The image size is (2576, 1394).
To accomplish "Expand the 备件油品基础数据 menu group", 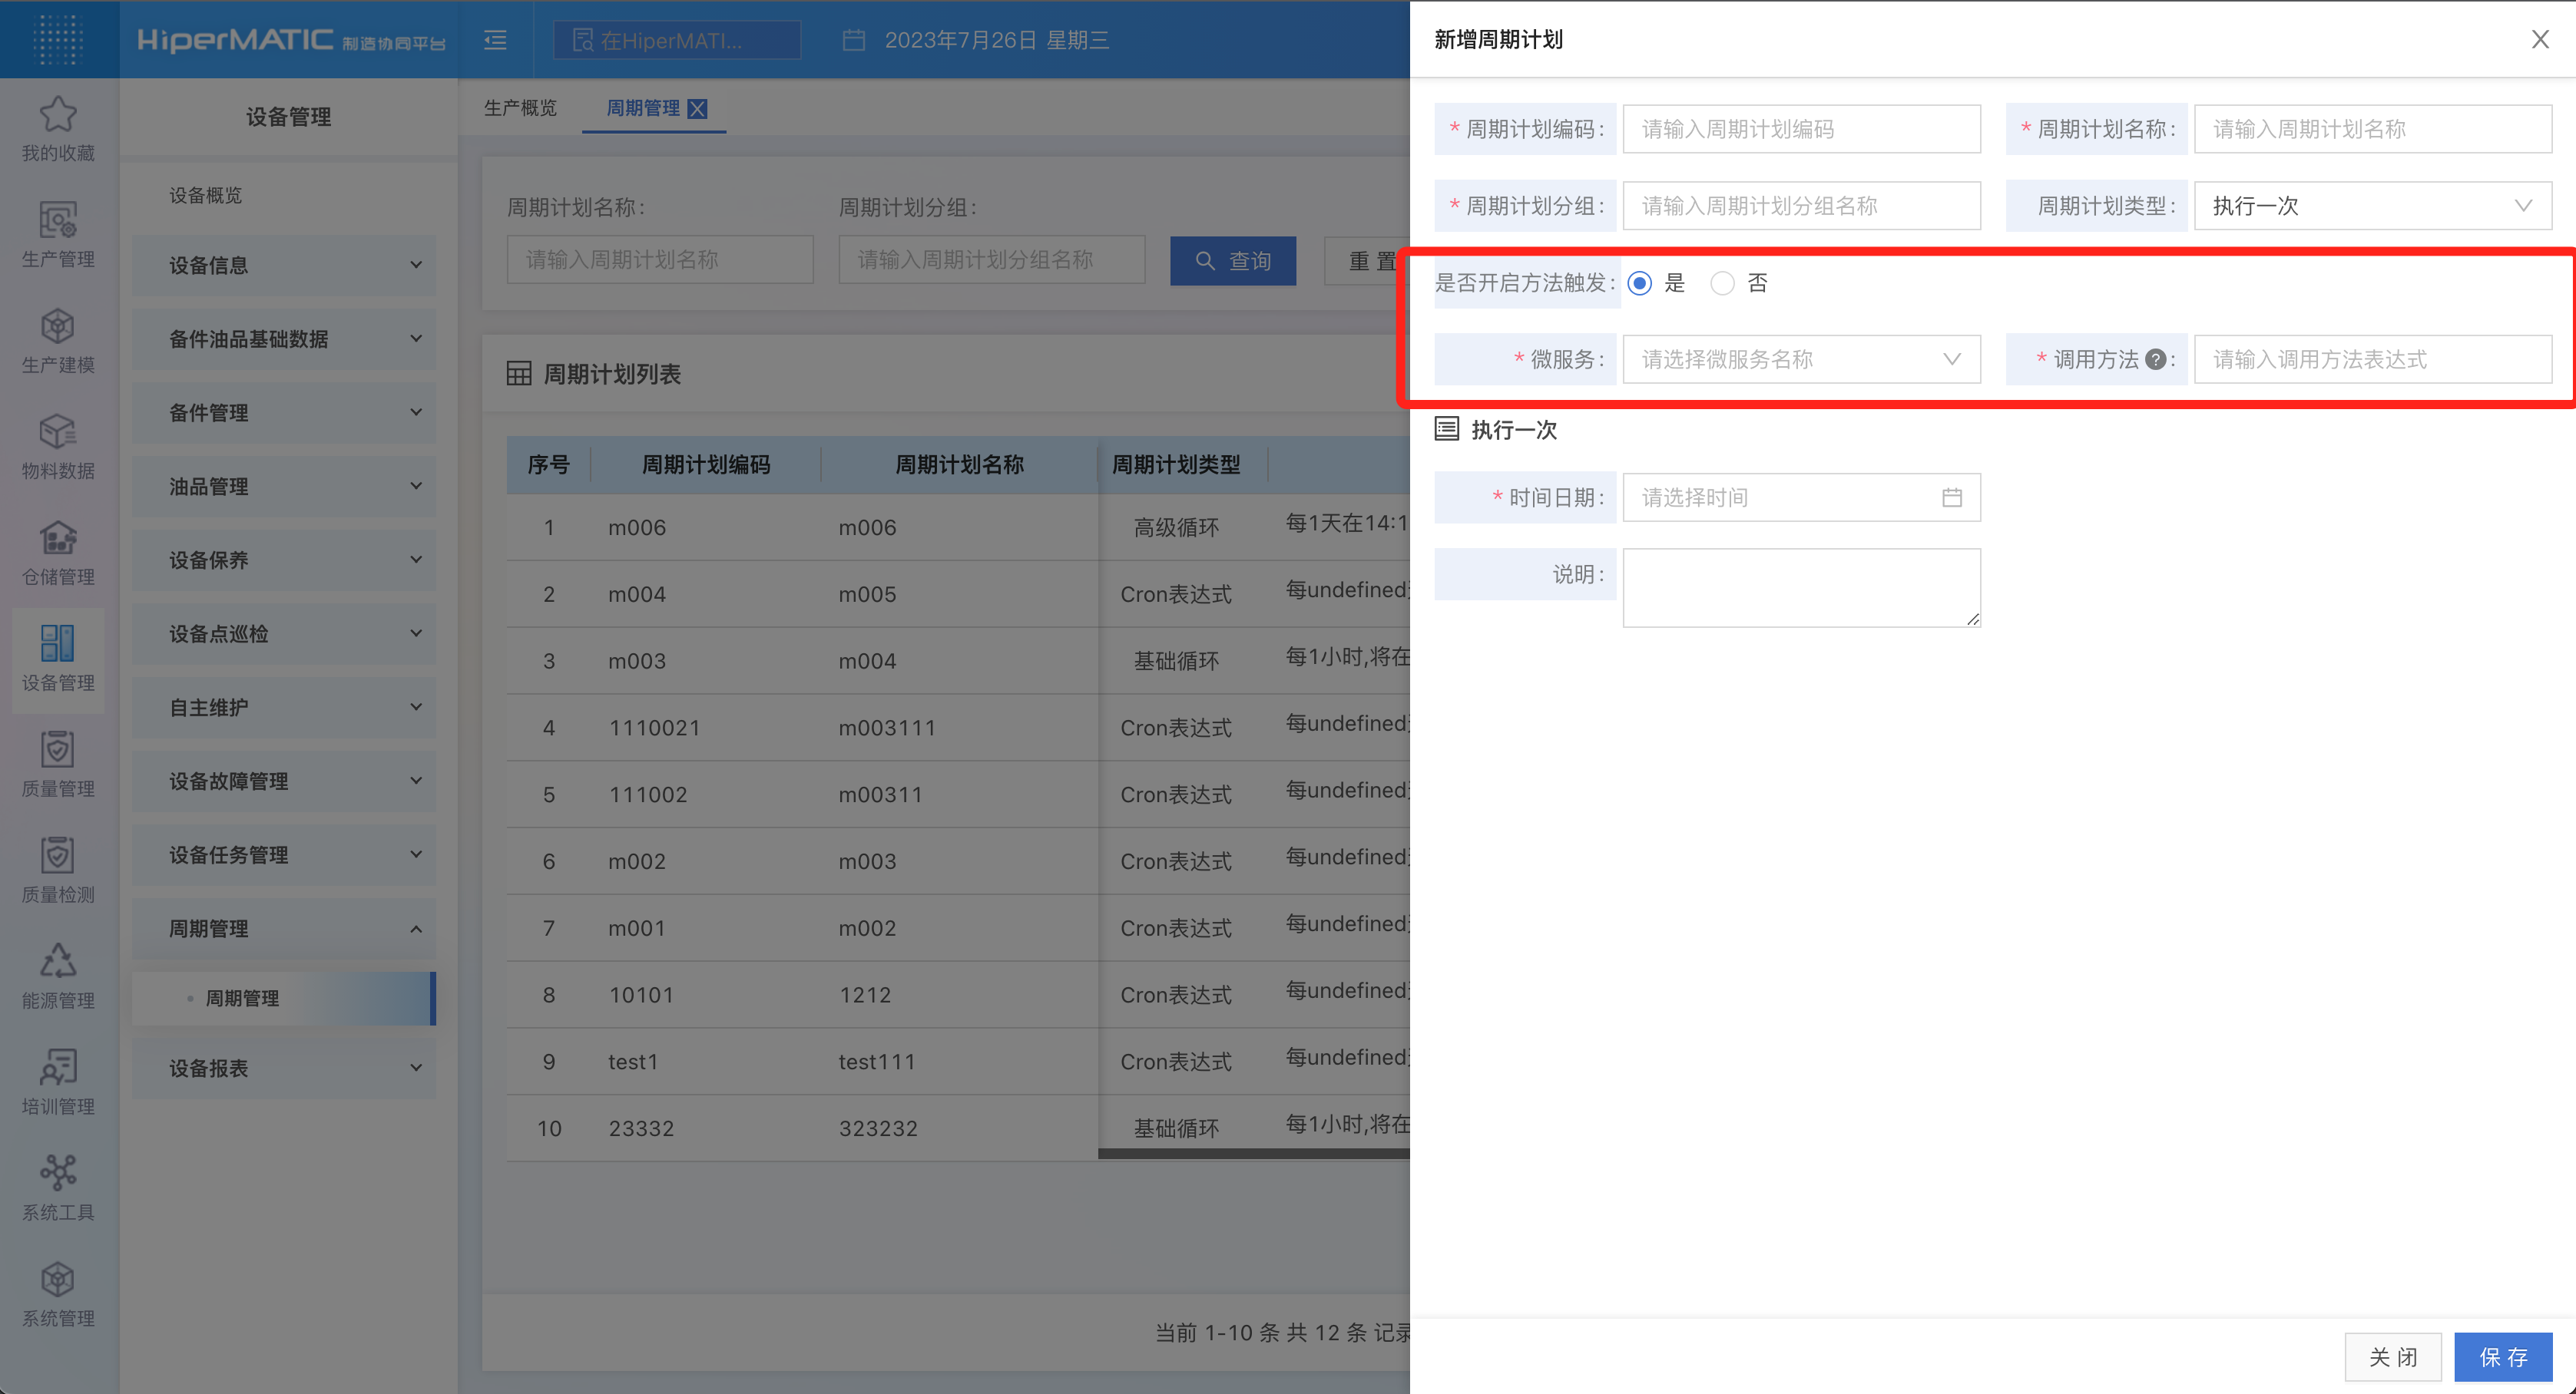I will pos(284,339).
